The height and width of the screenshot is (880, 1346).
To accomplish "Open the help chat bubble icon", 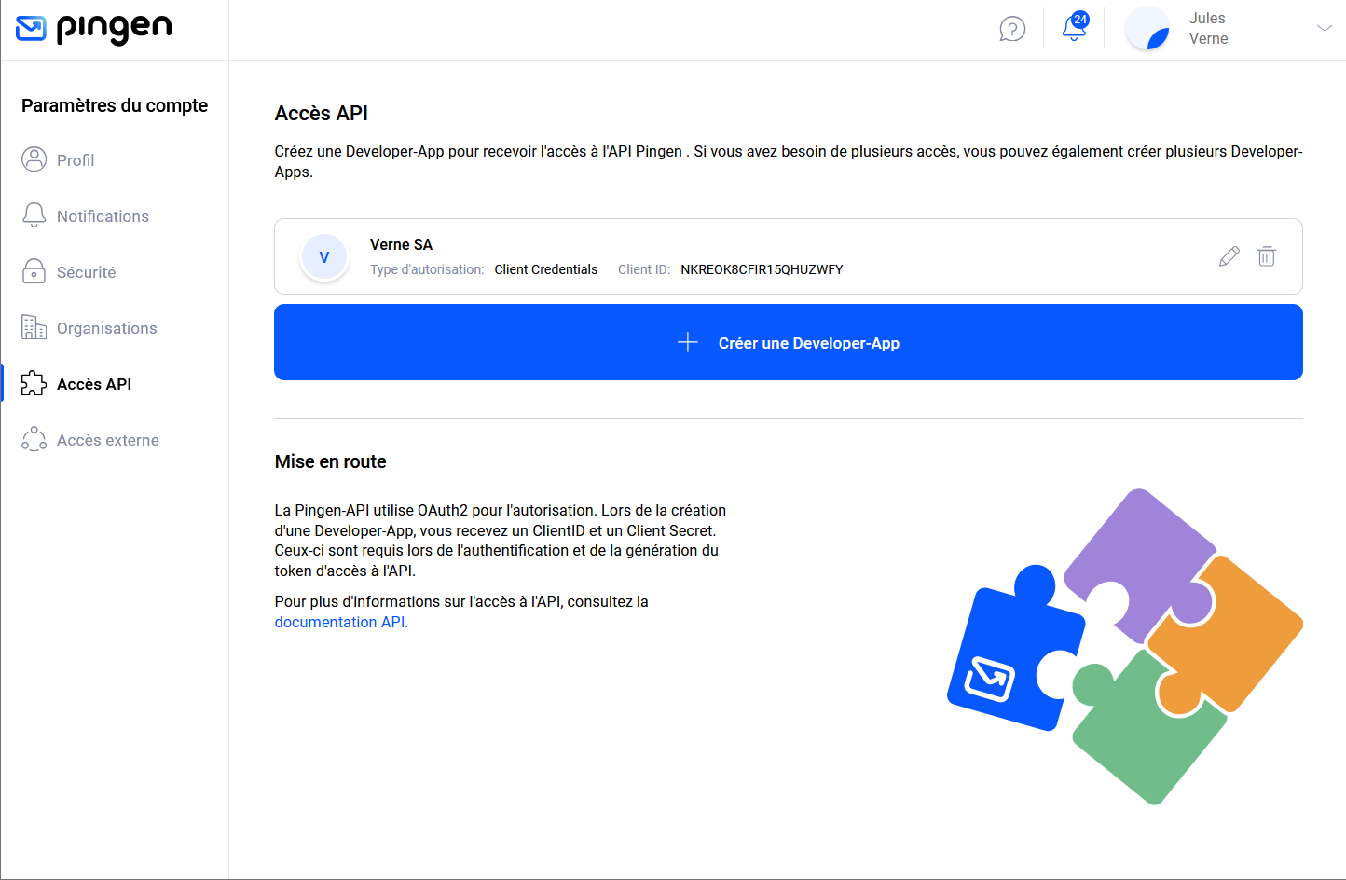I will pyautogui.click(x=1012, y=29).
